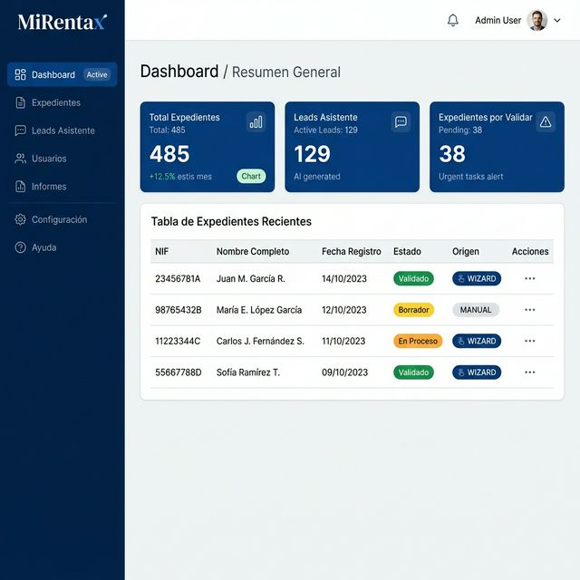The height and width of the screenshot is (580, 580).
Task: Click the NIF column header
Action: pyautogui.click(x=162, y=252)
